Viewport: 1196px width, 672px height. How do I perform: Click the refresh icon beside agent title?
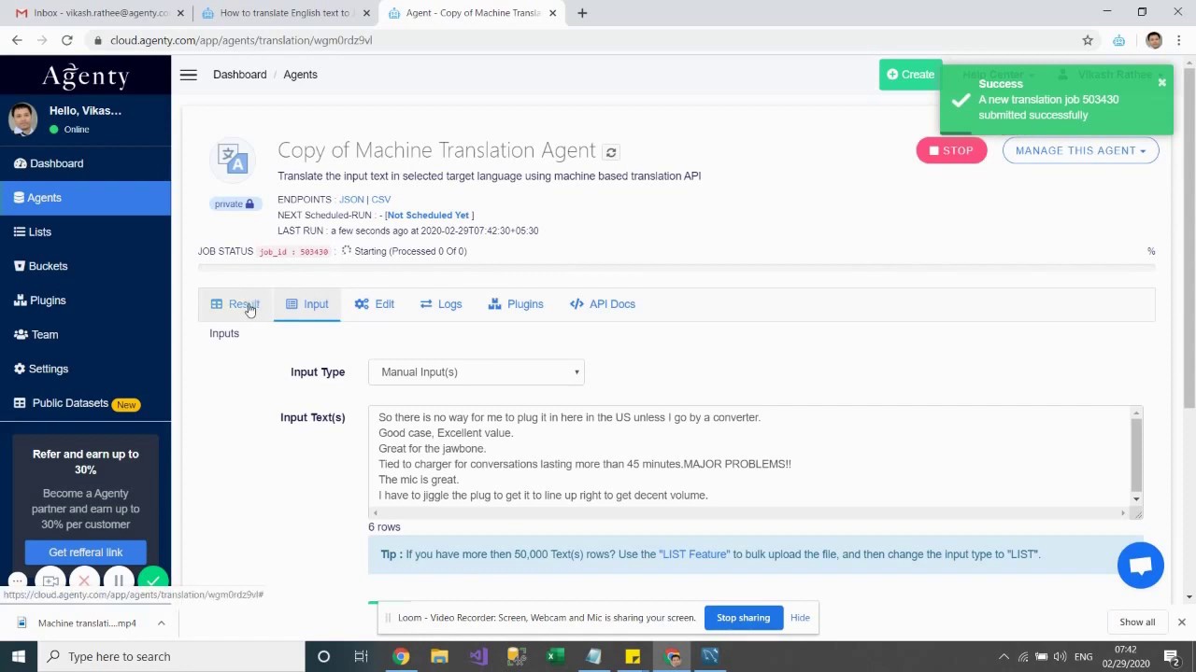611,151
